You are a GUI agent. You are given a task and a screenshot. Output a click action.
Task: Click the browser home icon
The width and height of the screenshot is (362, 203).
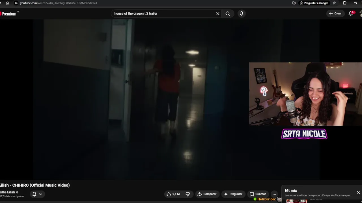click(x=7, y=3)
